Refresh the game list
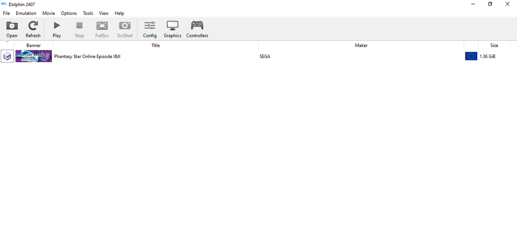The height and width of the screenshot is (236, 517). (33, 29)
